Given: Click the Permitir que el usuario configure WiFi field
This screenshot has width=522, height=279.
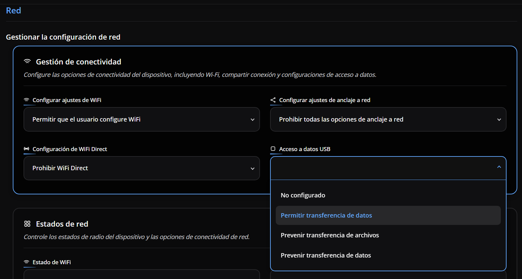Looking at the screenshot, I should coord(134,120).
